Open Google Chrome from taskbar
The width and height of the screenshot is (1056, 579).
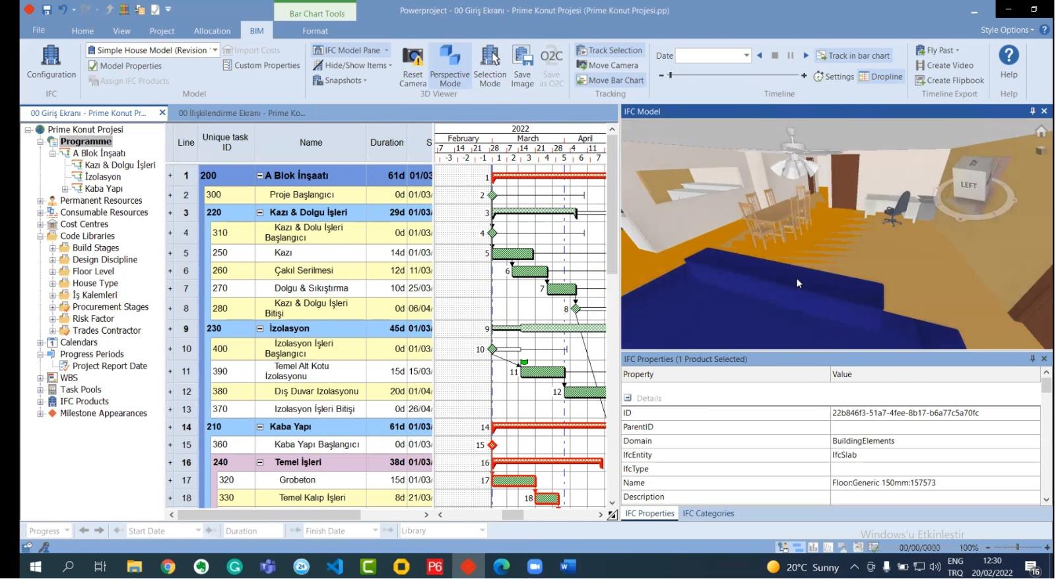click(168, 566)
